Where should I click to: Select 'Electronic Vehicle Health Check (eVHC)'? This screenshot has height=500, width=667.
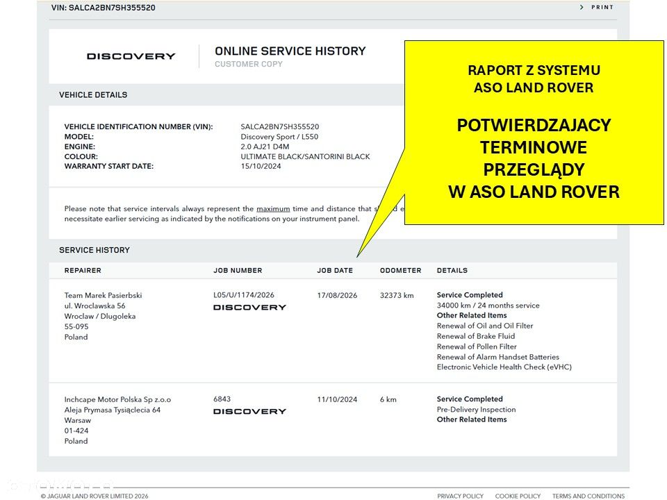coord(504,367)
